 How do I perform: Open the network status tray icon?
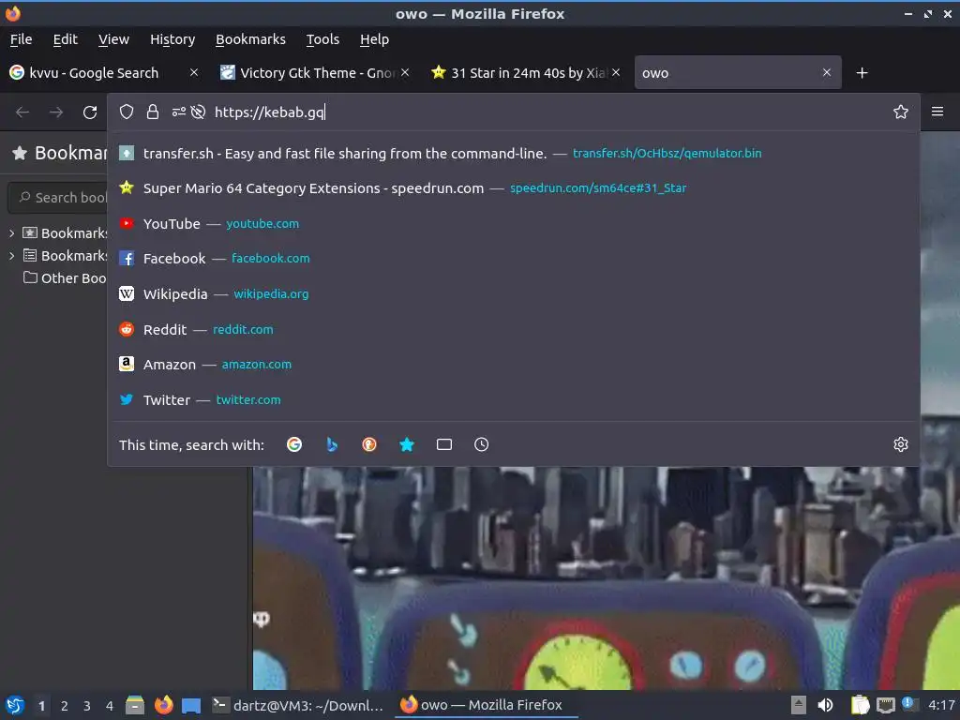coord(885,705)
